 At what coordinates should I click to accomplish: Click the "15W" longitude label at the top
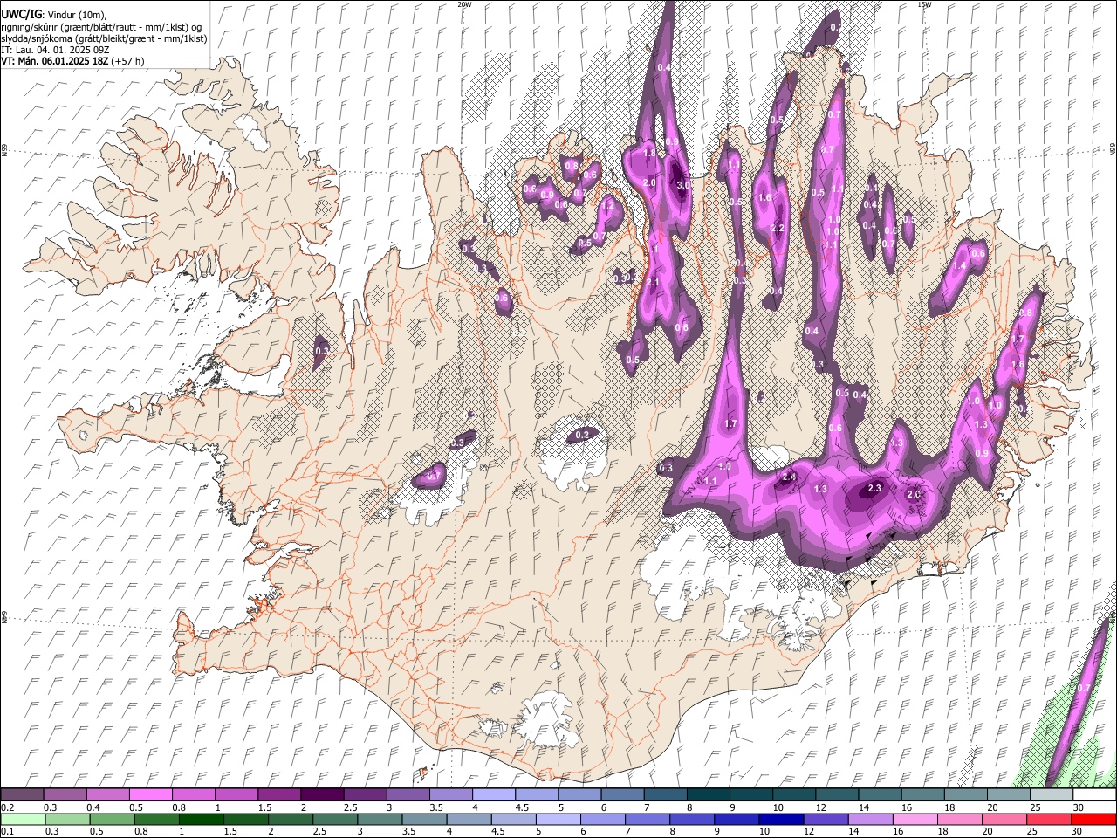pyautogui.click(x=923, y=4)
